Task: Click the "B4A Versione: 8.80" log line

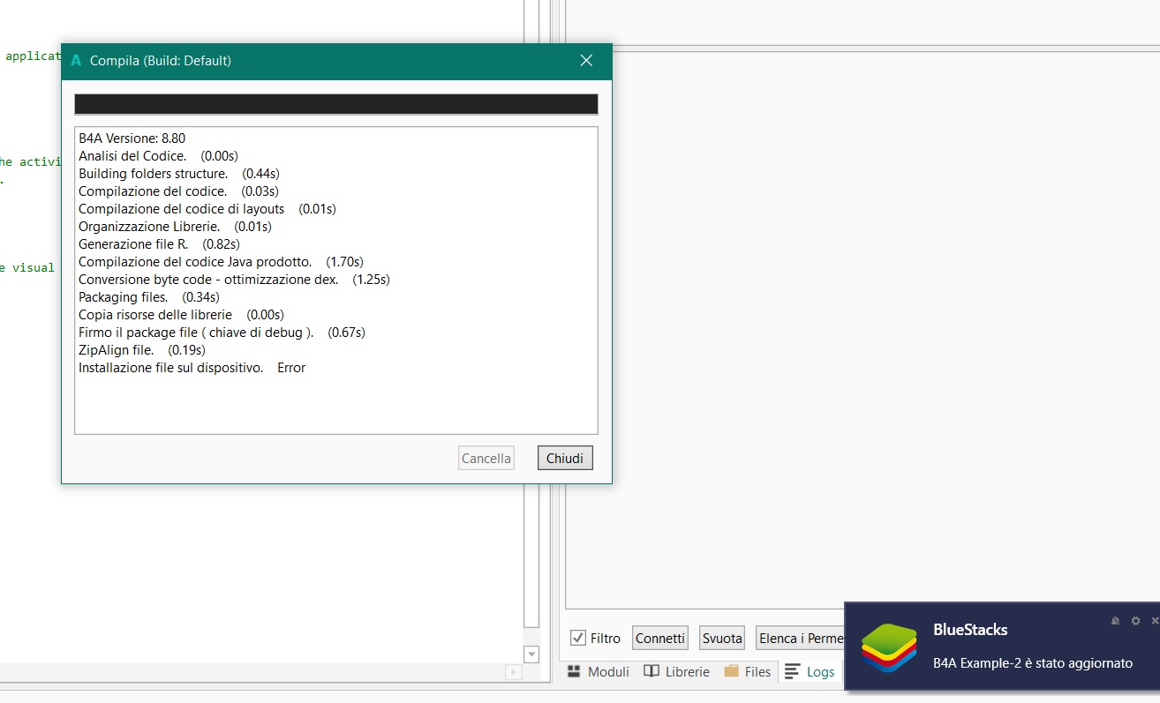Action: [x=132, y=138]
